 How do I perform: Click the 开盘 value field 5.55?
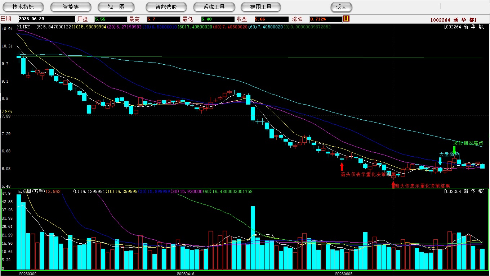[x=111, y=19]
